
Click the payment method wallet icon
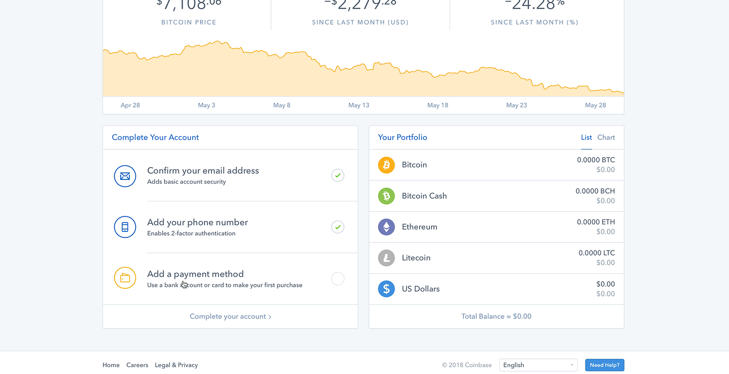click(125, 278)
